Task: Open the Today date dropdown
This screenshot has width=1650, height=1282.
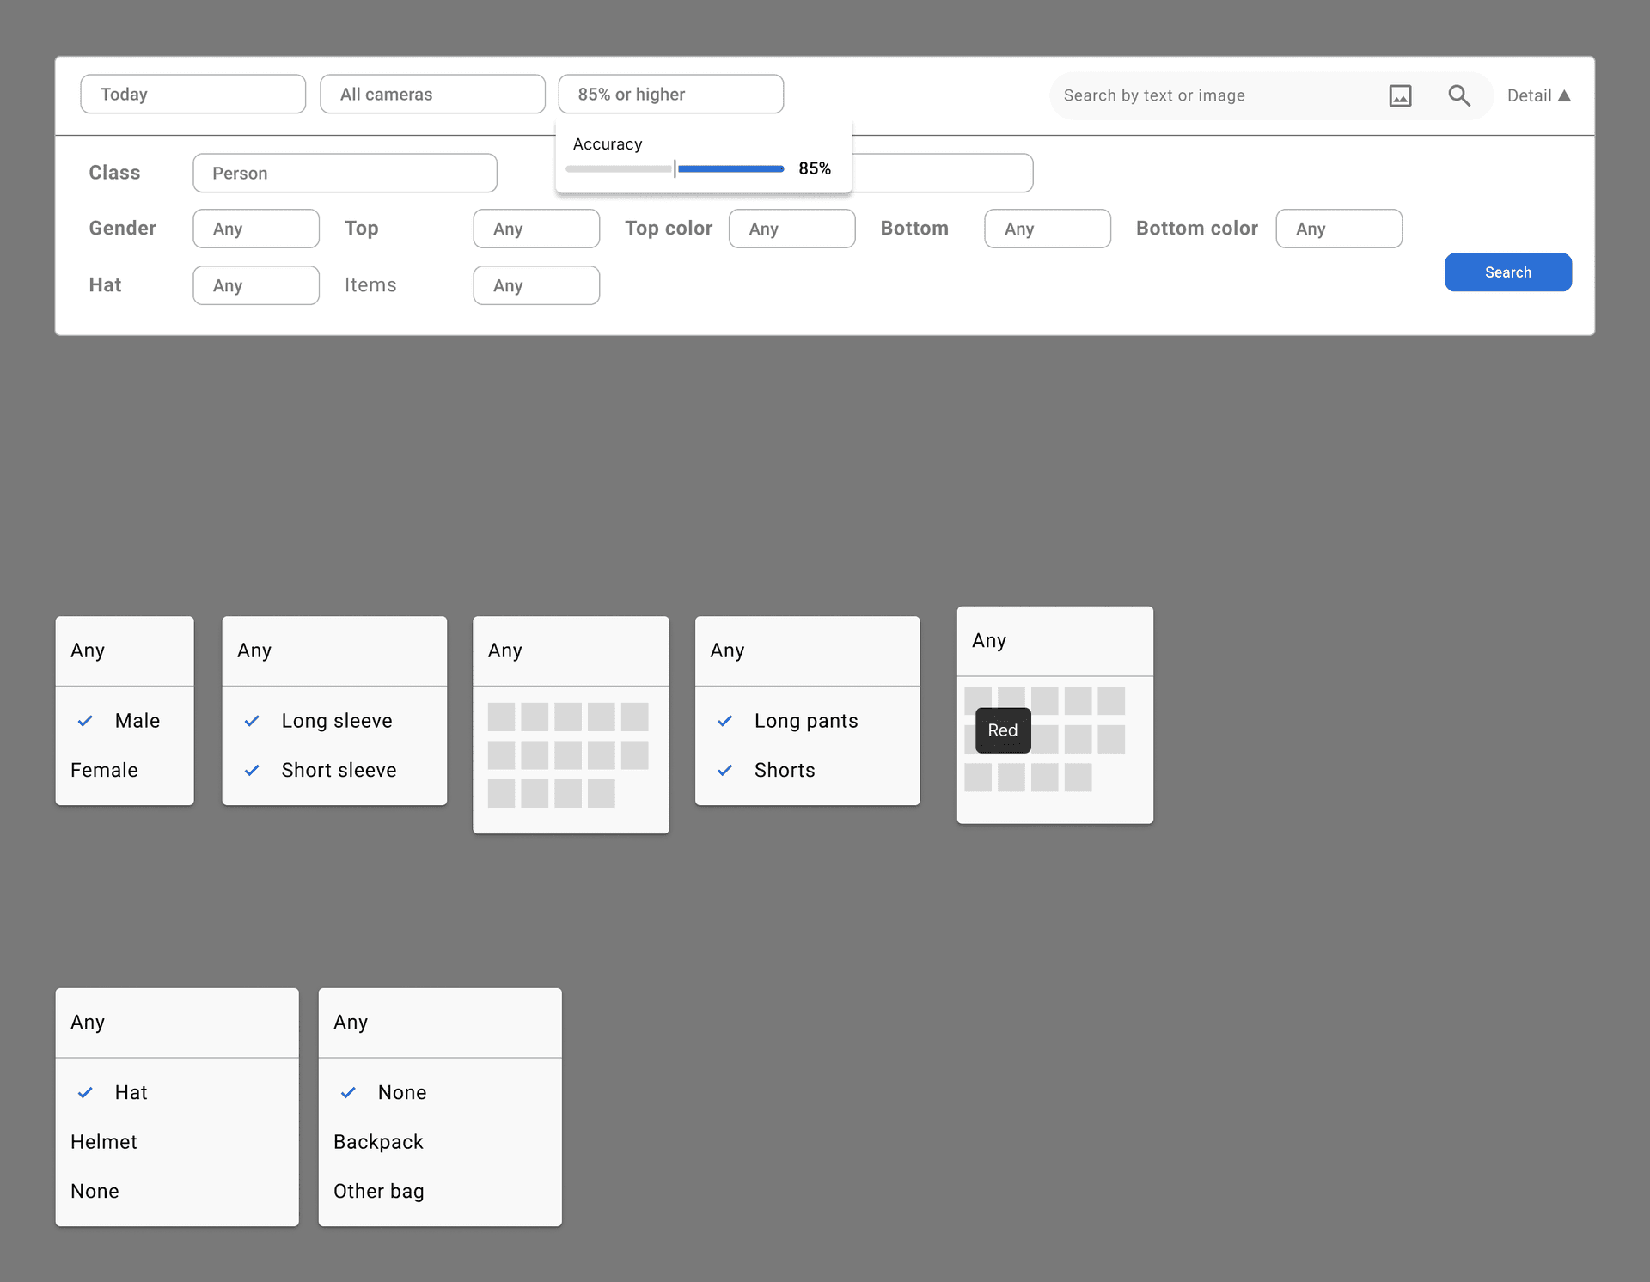Action: click(x=192, y=95)
